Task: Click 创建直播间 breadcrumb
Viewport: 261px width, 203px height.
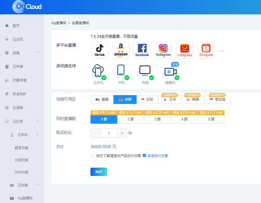Action: tap(81, 23)
